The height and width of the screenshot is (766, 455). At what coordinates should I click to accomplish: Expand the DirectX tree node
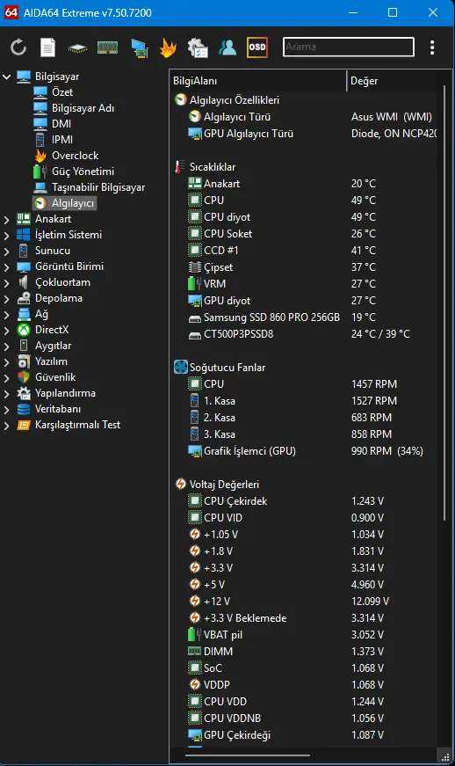(7, 331)
